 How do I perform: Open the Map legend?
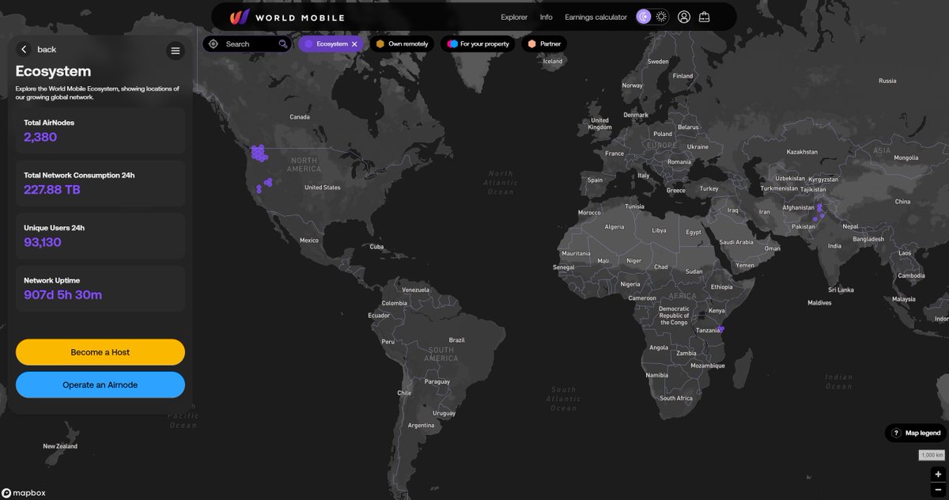(916, 433)
